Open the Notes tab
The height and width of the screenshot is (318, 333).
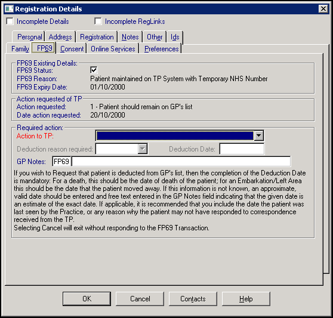pyautogui.click(x=130, y=37)
